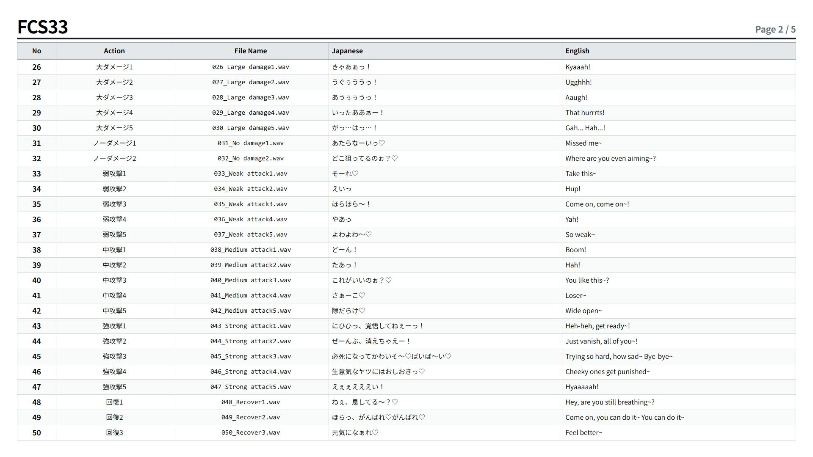This screenshot has width=813, height=457.
Task: Select 'Come on, you can do it~' text
Action: point(602,417)
